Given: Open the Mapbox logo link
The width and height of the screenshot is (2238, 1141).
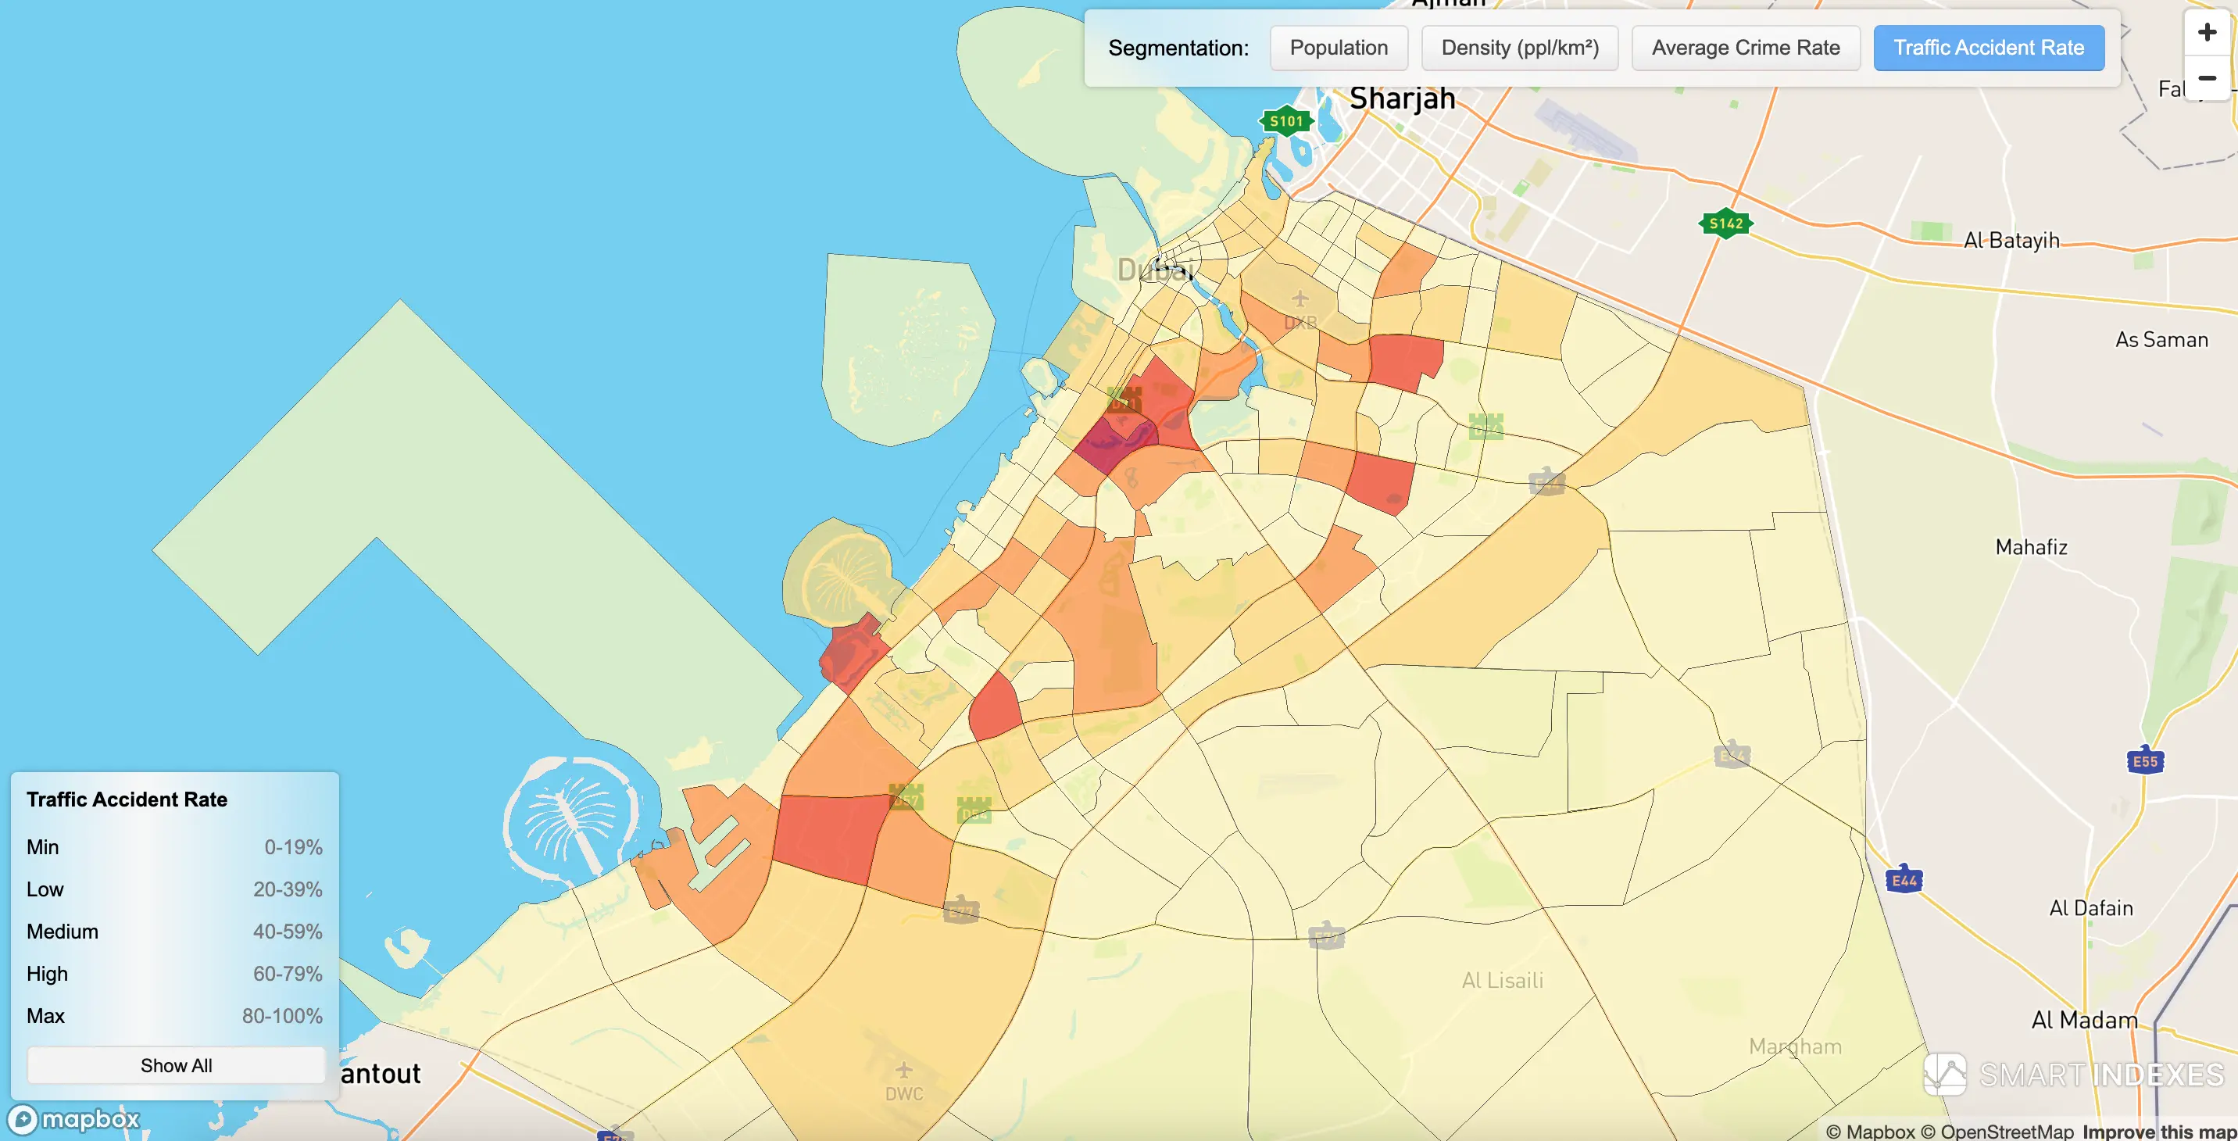Looking at the screenshot, I should (x=73, y=1118).
